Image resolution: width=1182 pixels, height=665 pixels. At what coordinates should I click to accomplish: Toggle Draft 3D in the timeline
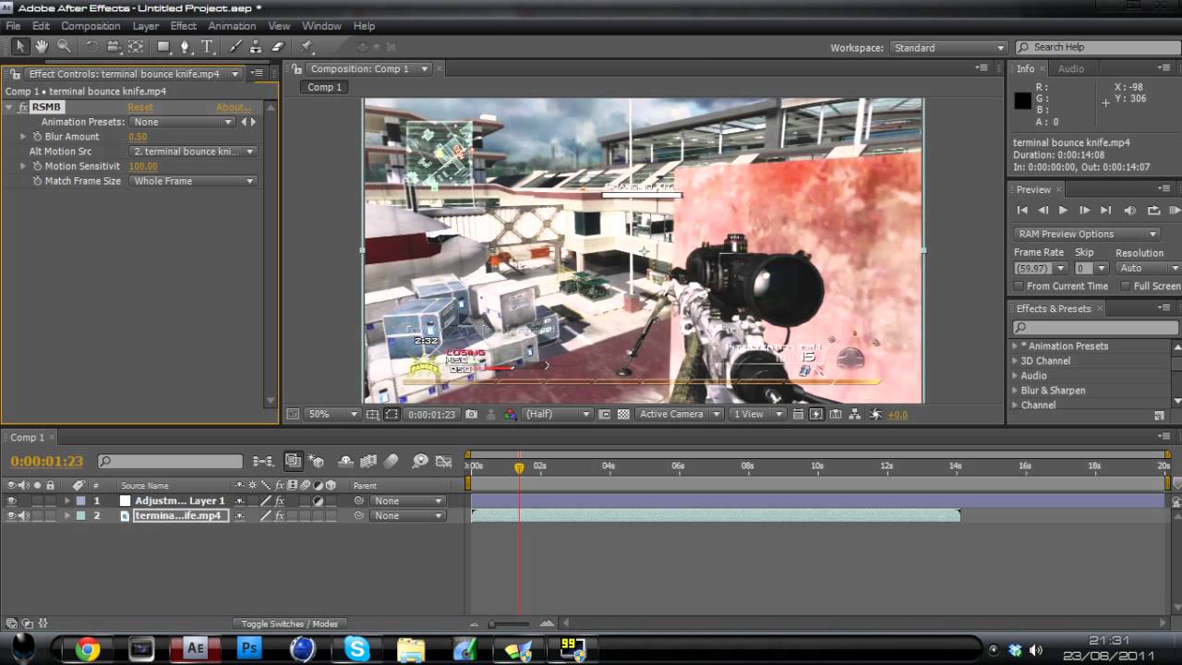[317, 461]
